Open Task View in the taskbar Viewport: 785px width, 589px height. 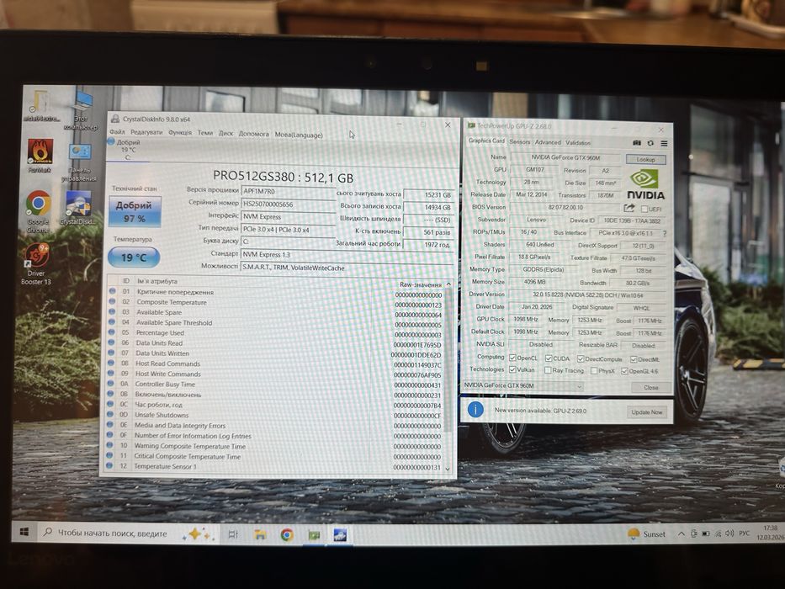[233, 534]
